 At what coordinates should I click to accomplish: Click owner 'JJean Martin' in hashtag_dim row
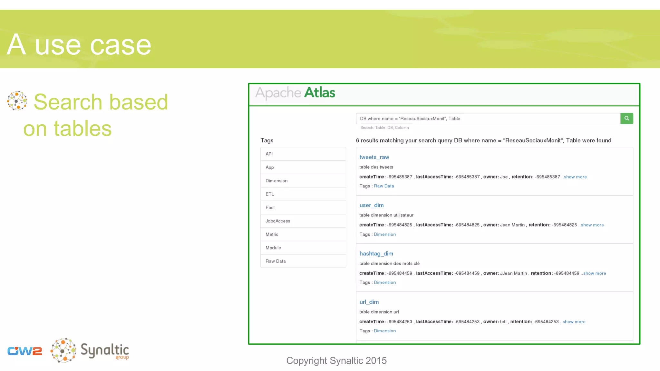coord(513,273)
